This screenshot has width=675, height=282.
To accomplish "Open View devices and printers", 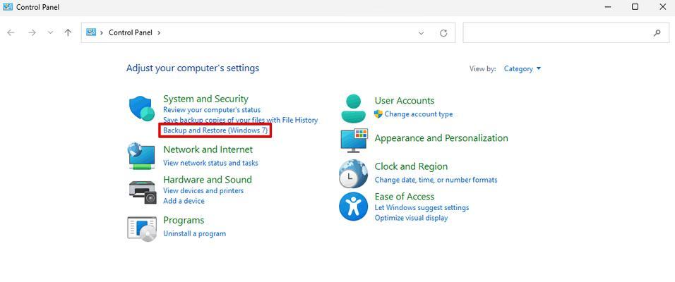I will click(203, 190).
